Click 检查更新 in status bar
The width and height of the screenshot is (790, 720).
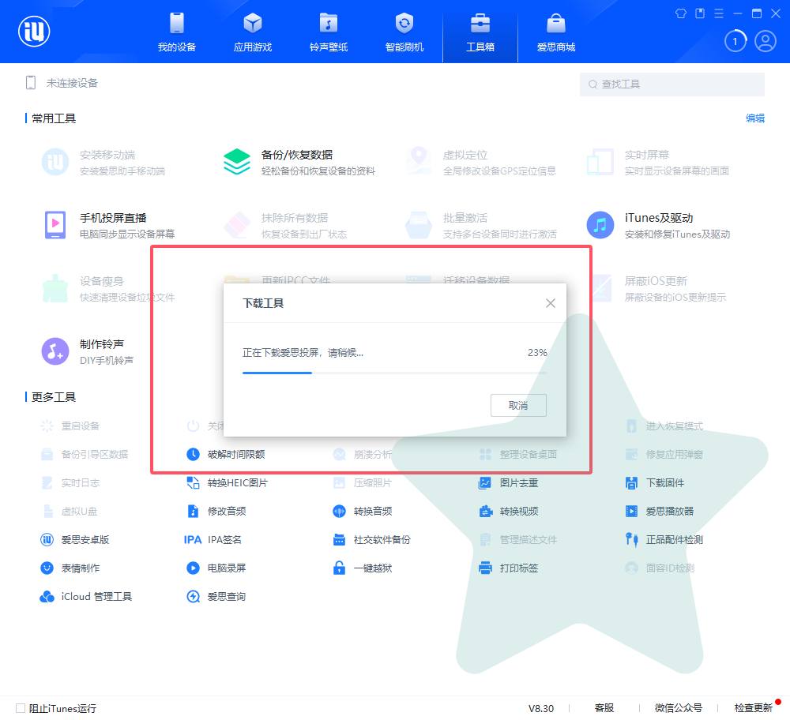[753, 708]
